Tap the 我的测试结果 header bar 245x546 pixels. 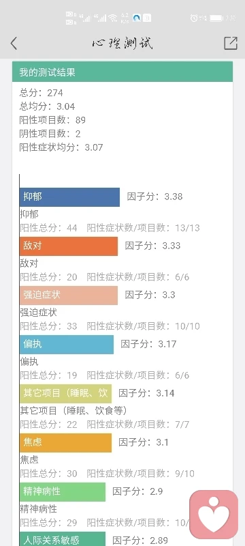pyautogui.click(x=122, y=72)
